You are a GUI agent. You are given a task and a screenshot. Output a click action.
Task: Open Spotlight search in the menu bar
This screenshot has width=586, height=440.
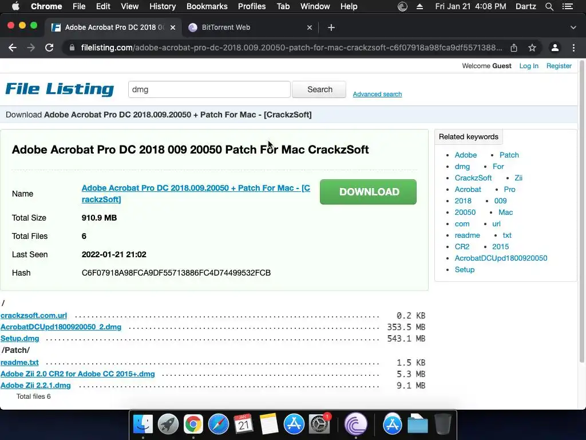point(549,6)
